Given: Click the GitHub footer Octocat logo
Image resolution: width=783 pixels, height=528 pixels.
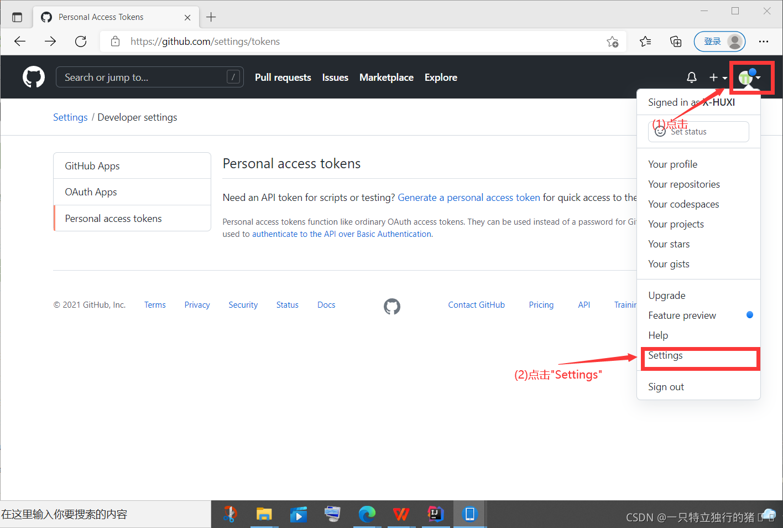Looking at the screenshot, I should coord(392,306).
